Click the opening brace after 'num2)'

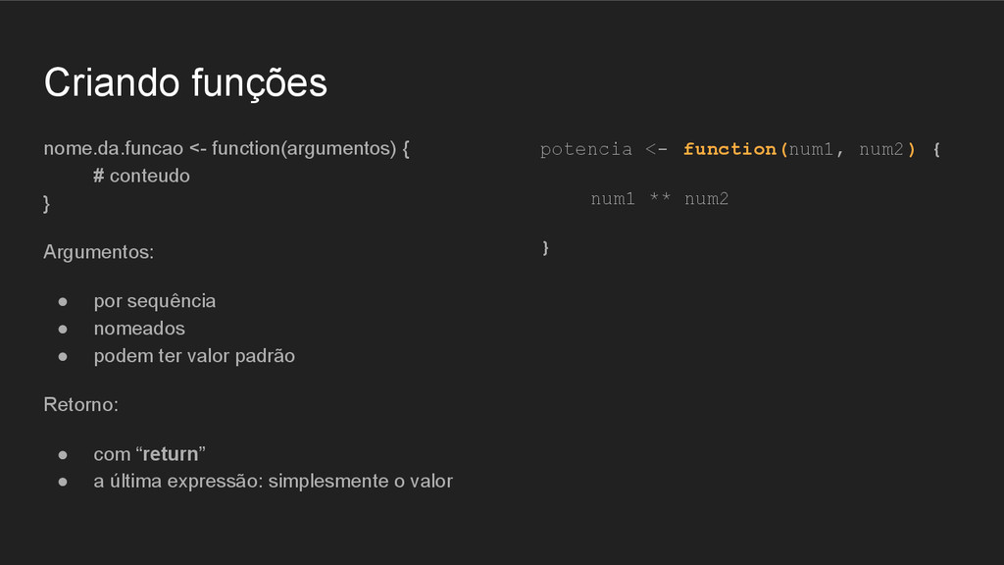coord(936,150)
